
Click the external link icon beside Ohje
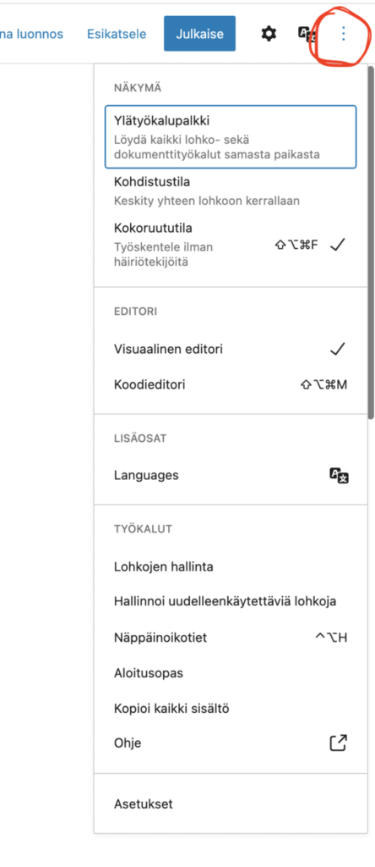[339, 743]
